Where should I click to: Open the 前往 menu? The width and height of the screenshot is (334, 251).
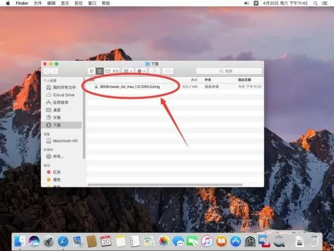[x=78, y=3]
